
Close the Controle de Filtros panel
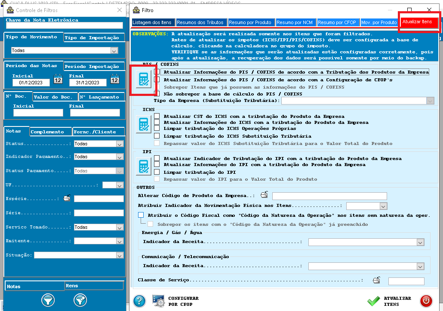pos(120,10)
